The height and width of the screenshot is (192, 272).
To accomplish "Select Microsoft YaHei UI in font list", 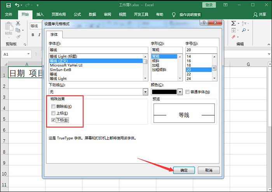I will [96, 65].
